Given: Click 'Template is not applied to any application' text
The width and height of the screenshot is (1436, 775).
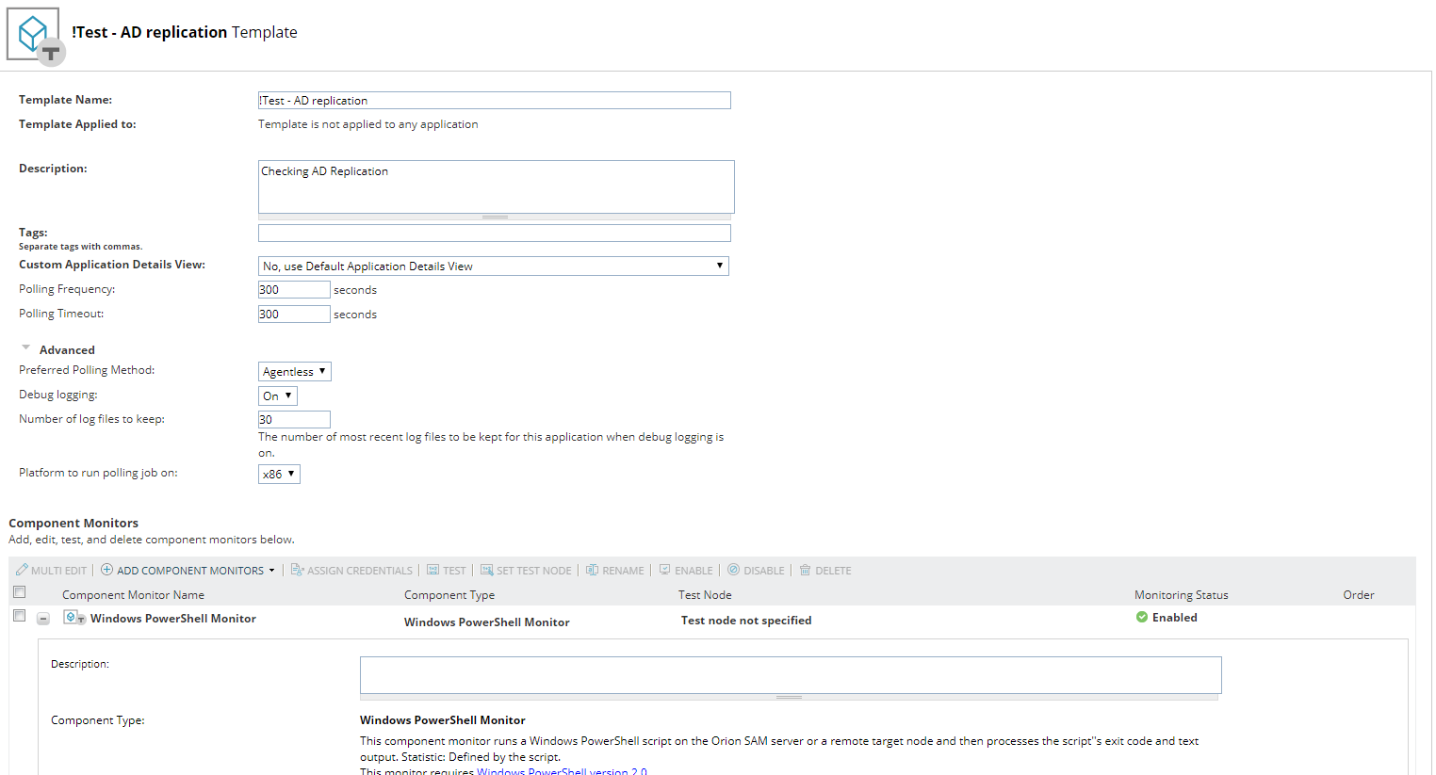Looking at the screenshot, I should [368, 123].
